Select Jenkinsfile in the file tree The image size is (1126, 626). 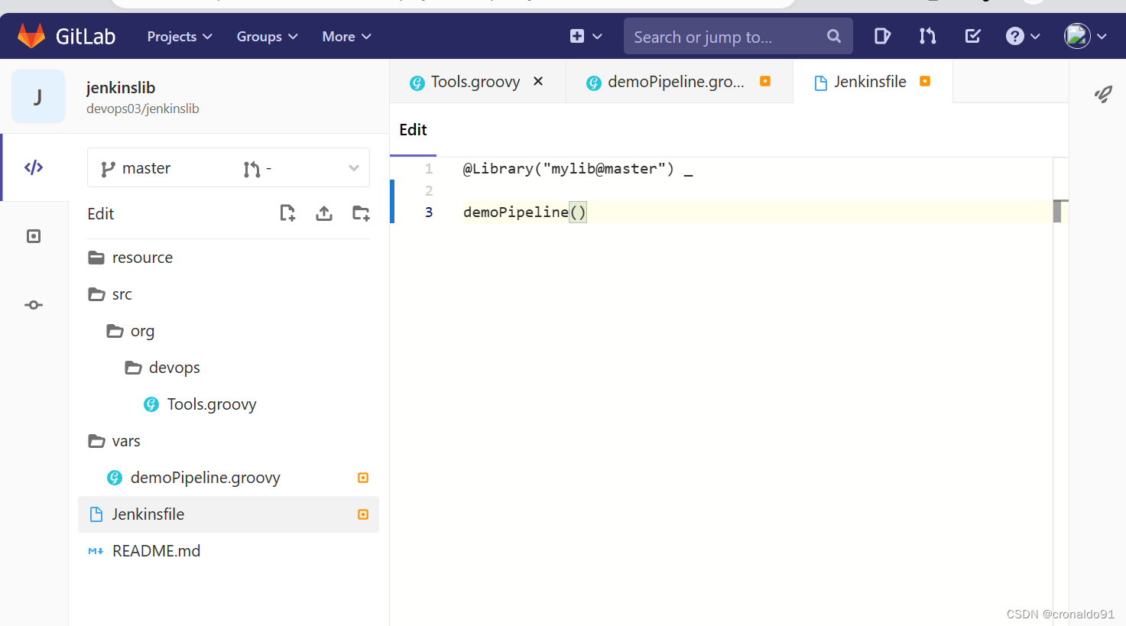(x=229, y=514)
